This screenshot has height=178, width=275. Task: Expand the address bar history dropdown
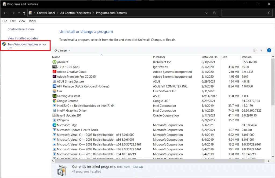click(206, 13)
